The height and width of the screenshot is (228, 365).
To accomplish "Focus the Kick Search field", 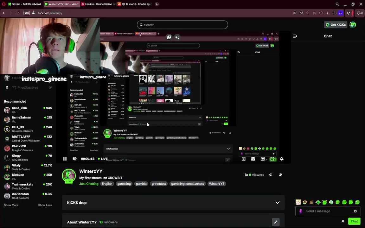I will tap(182, 25).
